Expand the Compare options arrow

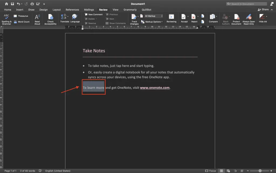216,16
